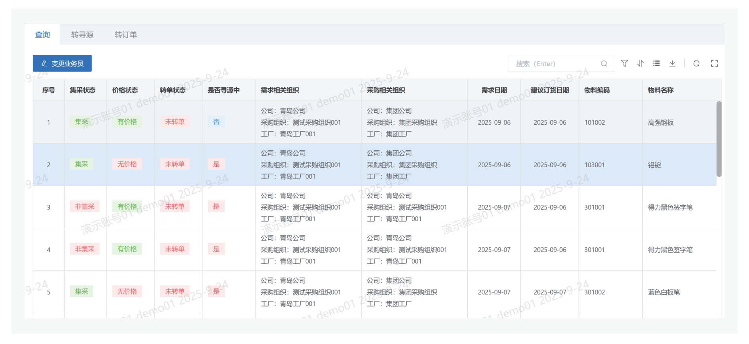Click the vertical table scrollbar
Image resolution: width=749 pixels, height=344 pixels.
(x=719, y=139)
